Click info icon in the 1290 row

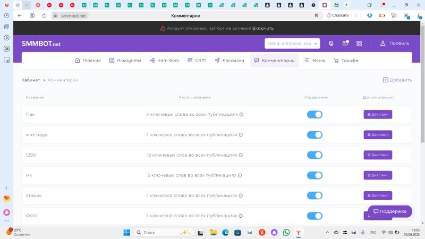pyautogui.click(x=241, y=155)
